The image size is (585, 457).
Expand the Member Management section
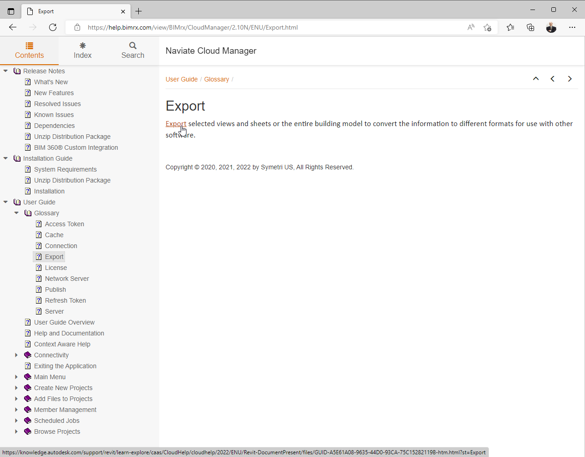coord(16,410)
